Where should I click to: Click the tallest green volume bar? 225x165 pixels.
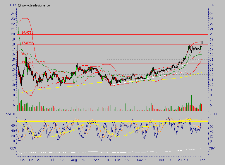(192, 103)
